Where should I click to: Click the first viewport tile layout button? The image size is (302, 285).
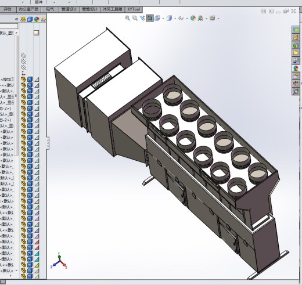(264, 11)
